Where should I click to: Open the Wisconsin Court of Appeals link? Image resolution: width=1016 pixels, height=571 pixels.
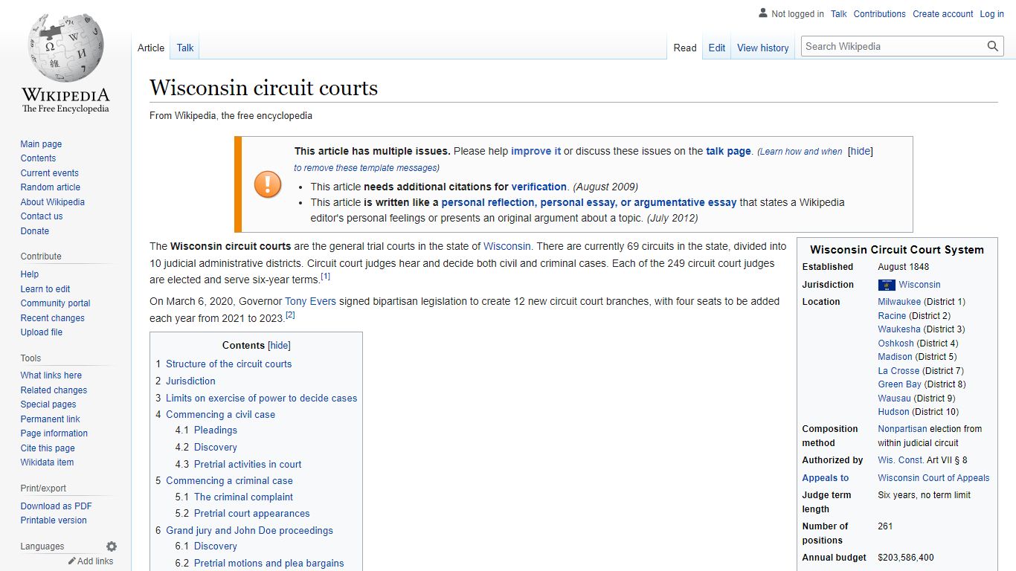(933, 478)
